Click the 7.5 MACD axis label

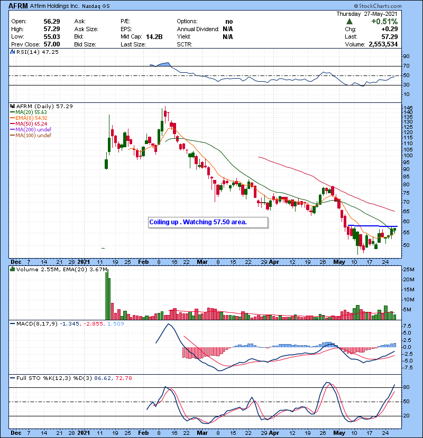pos(407,326)
